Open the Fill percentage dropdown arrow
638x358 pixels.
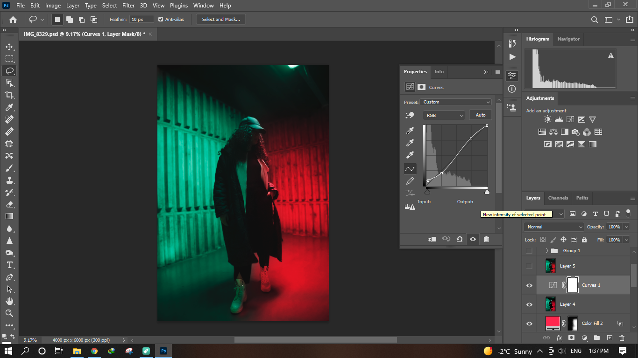point(626,240)
